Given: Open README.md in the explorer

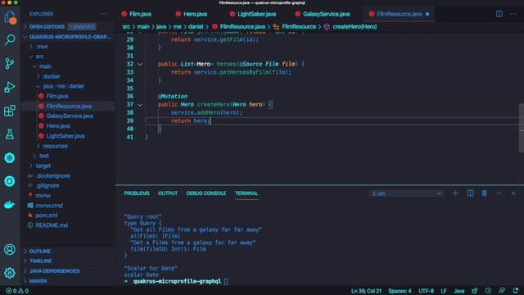Looking at the screenshot, I should (68, 225).
